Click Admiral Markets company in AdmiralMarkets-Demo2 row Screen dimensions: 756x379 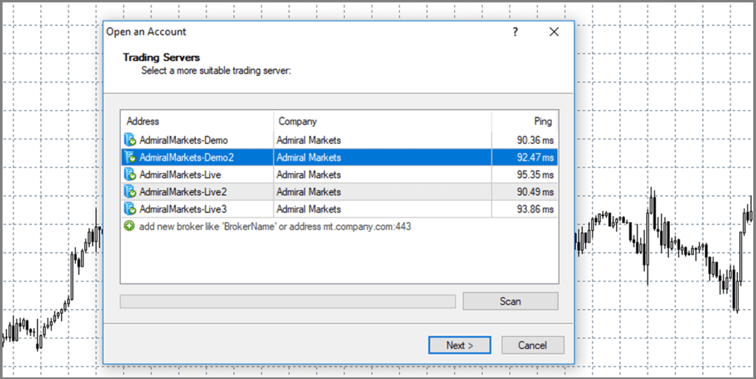309,157
